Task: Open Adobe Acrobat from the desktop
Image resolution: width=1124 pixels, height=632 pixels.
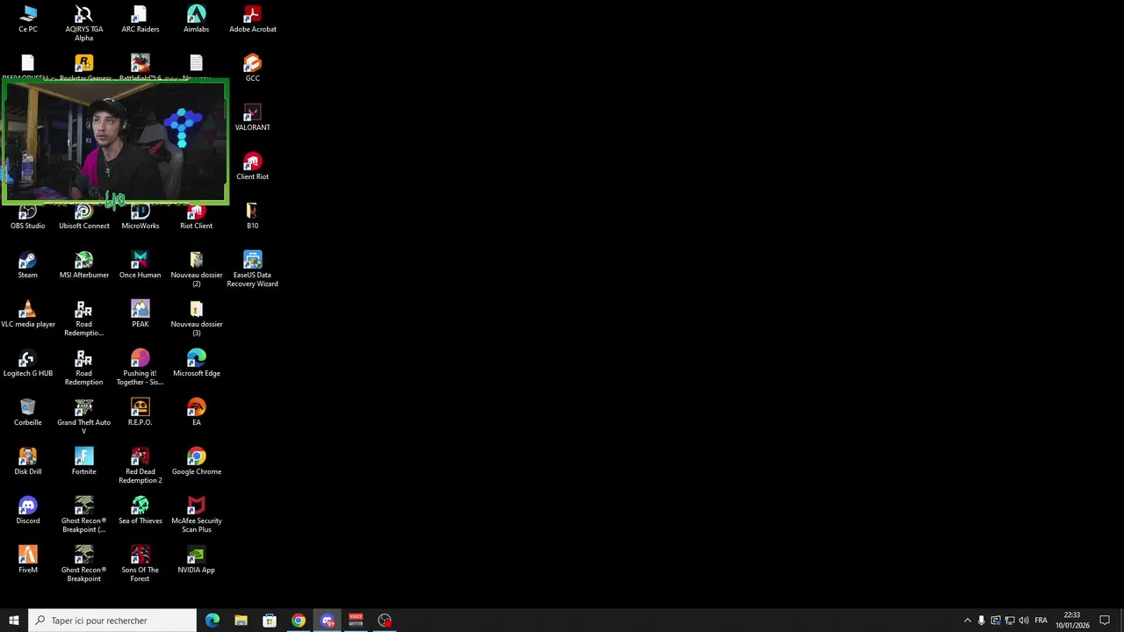Action: [253, 19]
